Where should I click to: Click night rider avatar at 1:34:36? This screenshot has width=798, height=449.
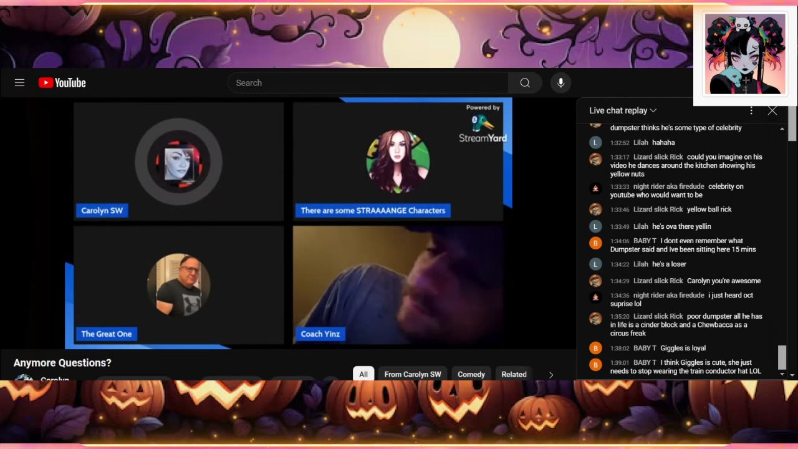tap(595, 297)
